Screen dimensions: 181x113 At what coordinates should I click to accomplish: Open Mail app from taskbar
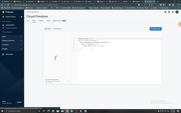(x=62, y=111)
